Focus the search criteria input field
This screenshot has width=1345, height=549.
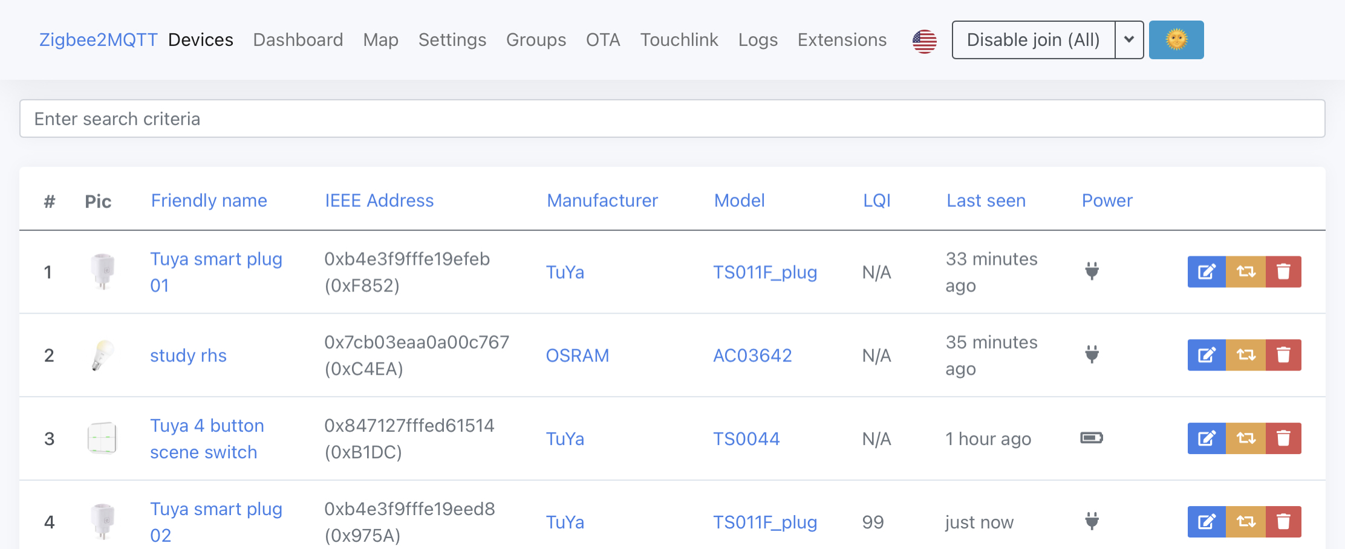(x=672, y=119)
